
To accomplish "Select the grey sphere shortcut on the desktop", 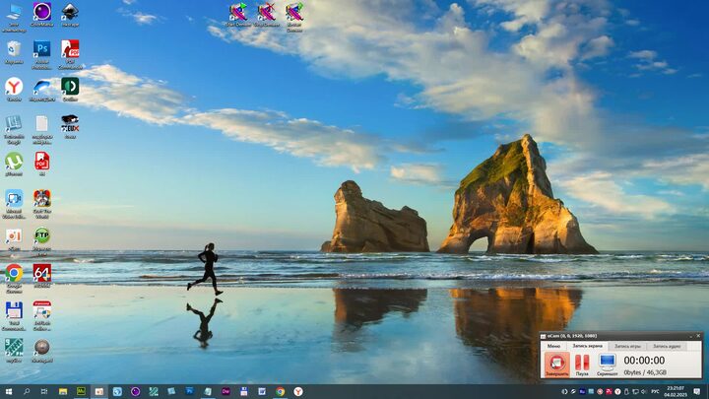I will coord(42,351).
